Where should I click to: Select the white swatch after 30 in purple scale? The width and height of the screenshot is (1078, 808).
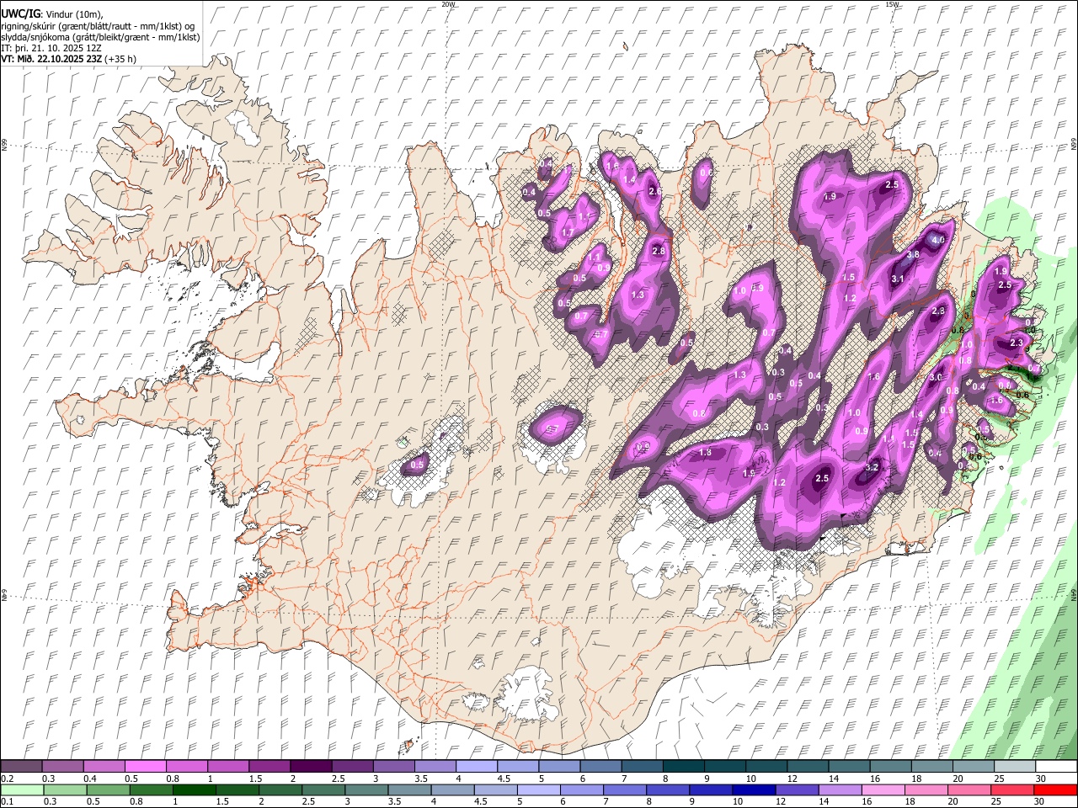pyautogui.click(x=1054, y=767)
